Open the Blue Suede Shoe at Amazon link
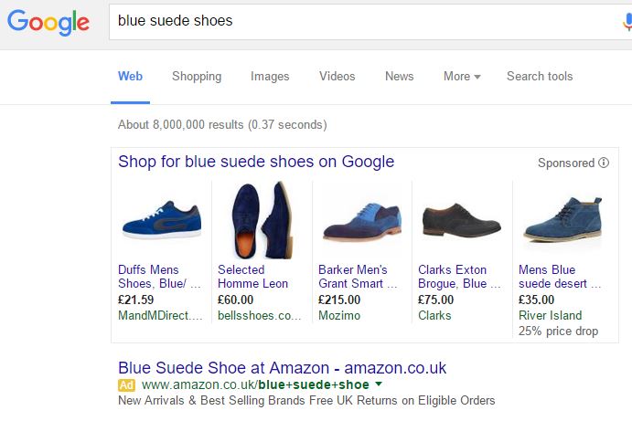Image resolution: width=632 pixels, height=421 pixels. pyautogui.click(x=282, y=368)
